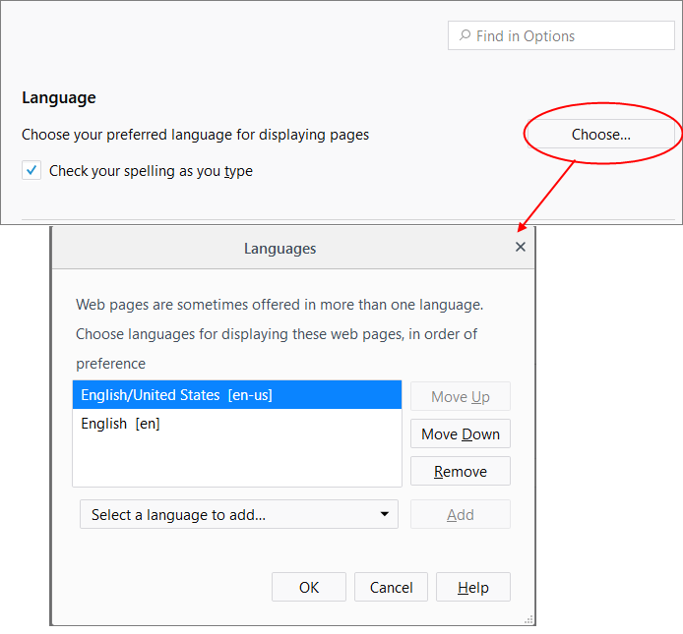The image size is (683, 634).
Task: Toggle the spell-check checkbox
Action: pos(31,170)
